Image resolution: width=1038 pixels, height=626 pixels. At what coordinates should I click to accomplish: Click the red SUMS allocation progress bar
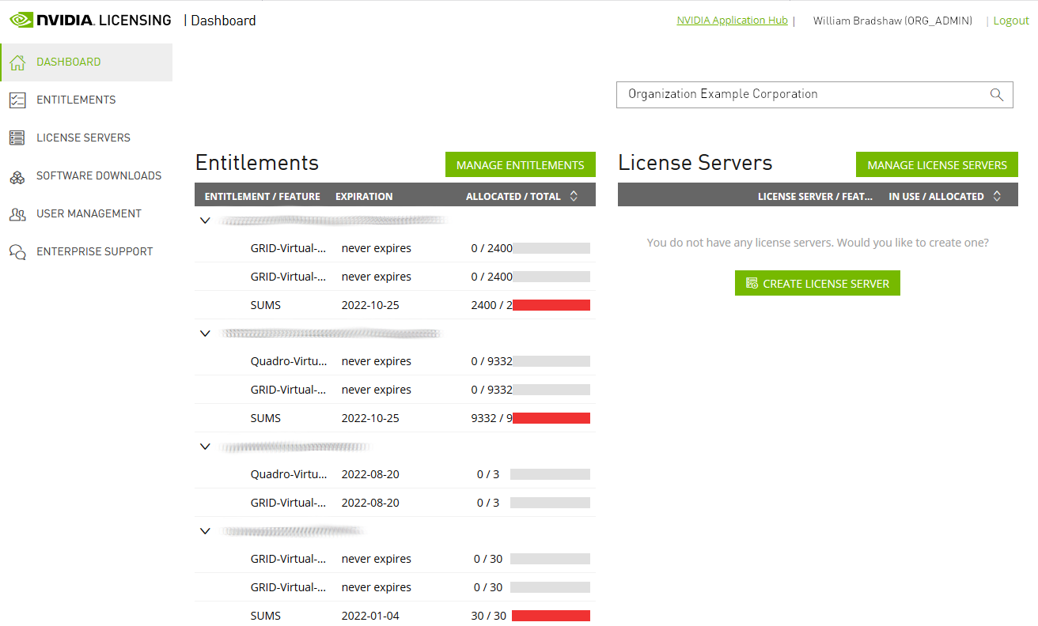click(x=551, y=304)
